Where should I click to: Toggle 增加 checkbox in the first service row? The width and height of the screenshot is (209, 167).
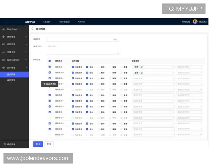click(x=87, y=67)
